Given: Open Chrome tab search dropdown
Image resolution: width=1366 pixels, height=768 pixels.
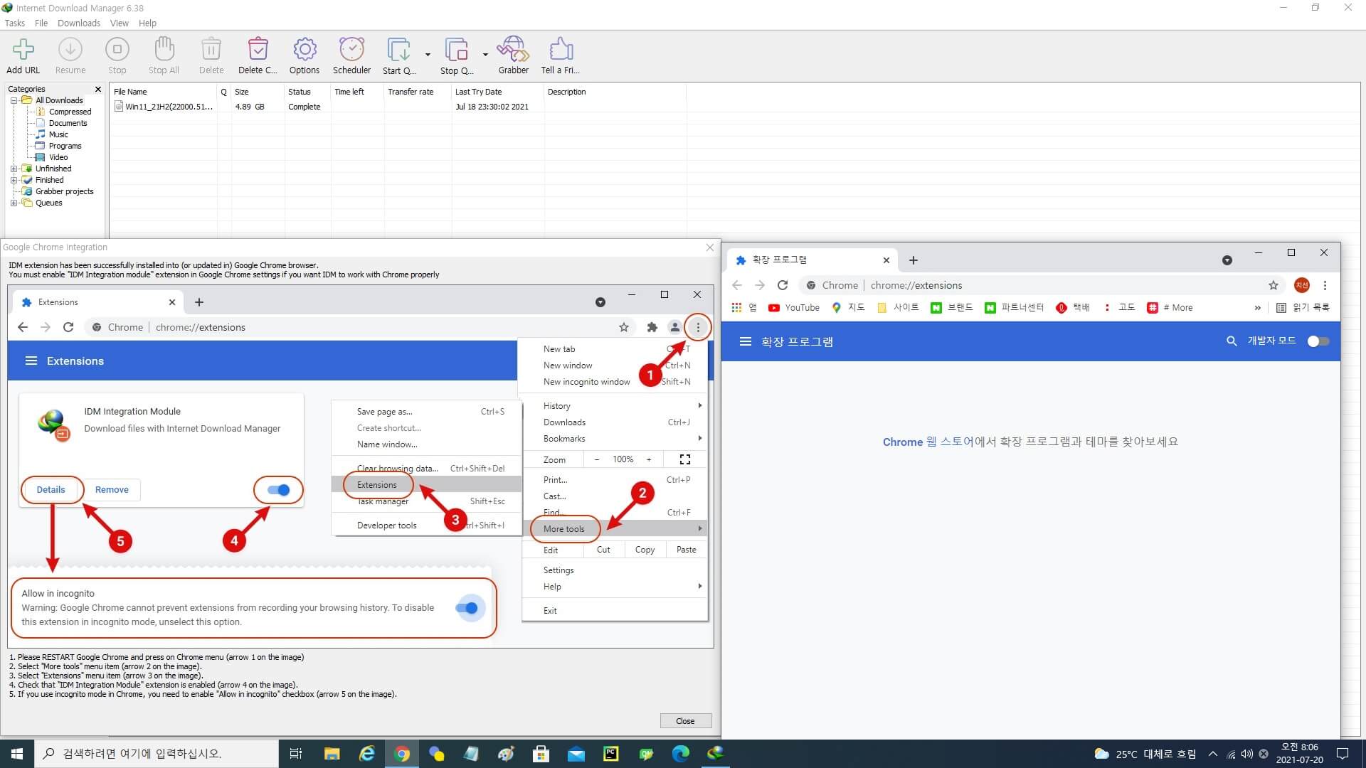Looking at the screenshot, I should [1227, 260].
